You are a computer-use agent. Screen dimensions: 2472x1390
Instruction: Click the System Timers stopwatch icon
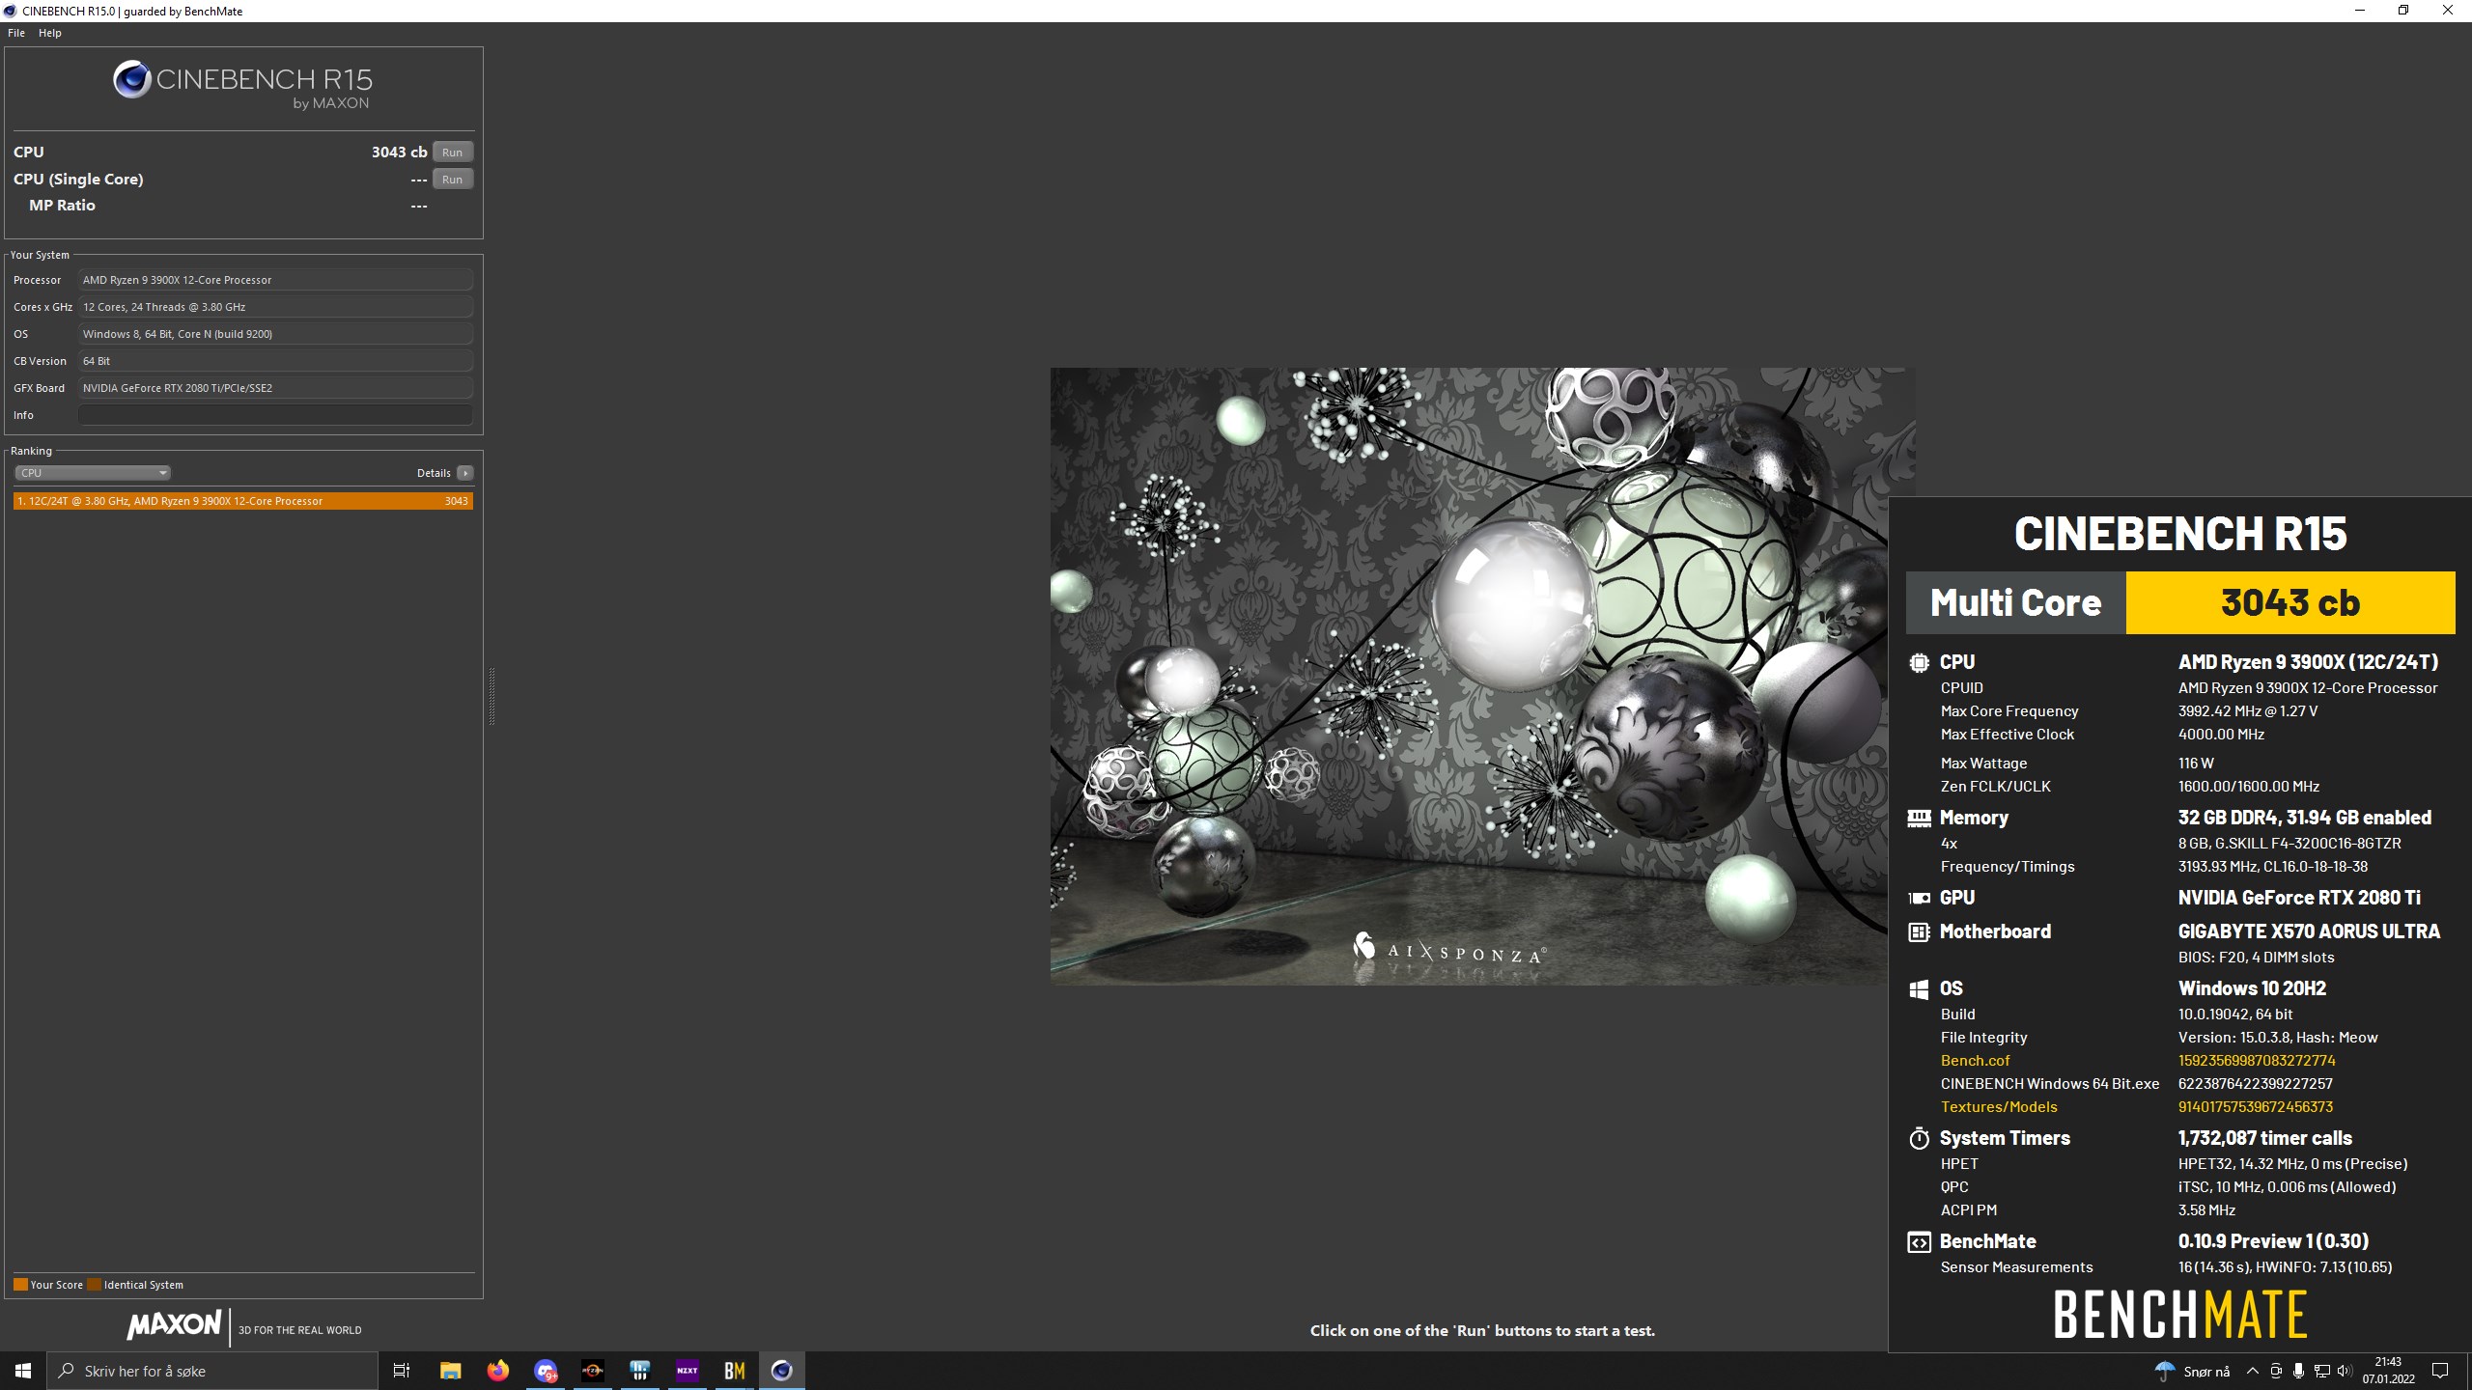click(1919, 1138)
